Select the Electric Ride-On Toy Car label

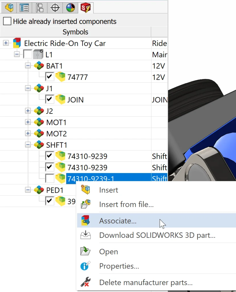tap(65, 43)
